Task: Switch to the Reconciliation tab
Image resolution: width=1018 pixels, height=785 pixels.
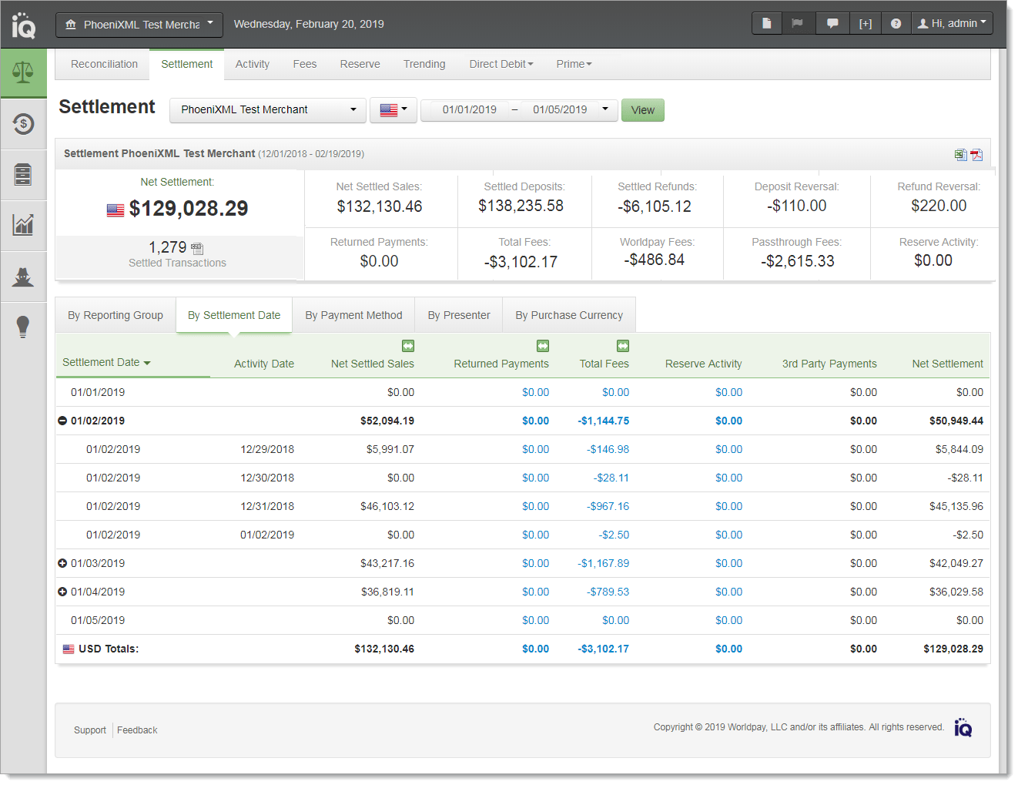Action: point(104,64)
